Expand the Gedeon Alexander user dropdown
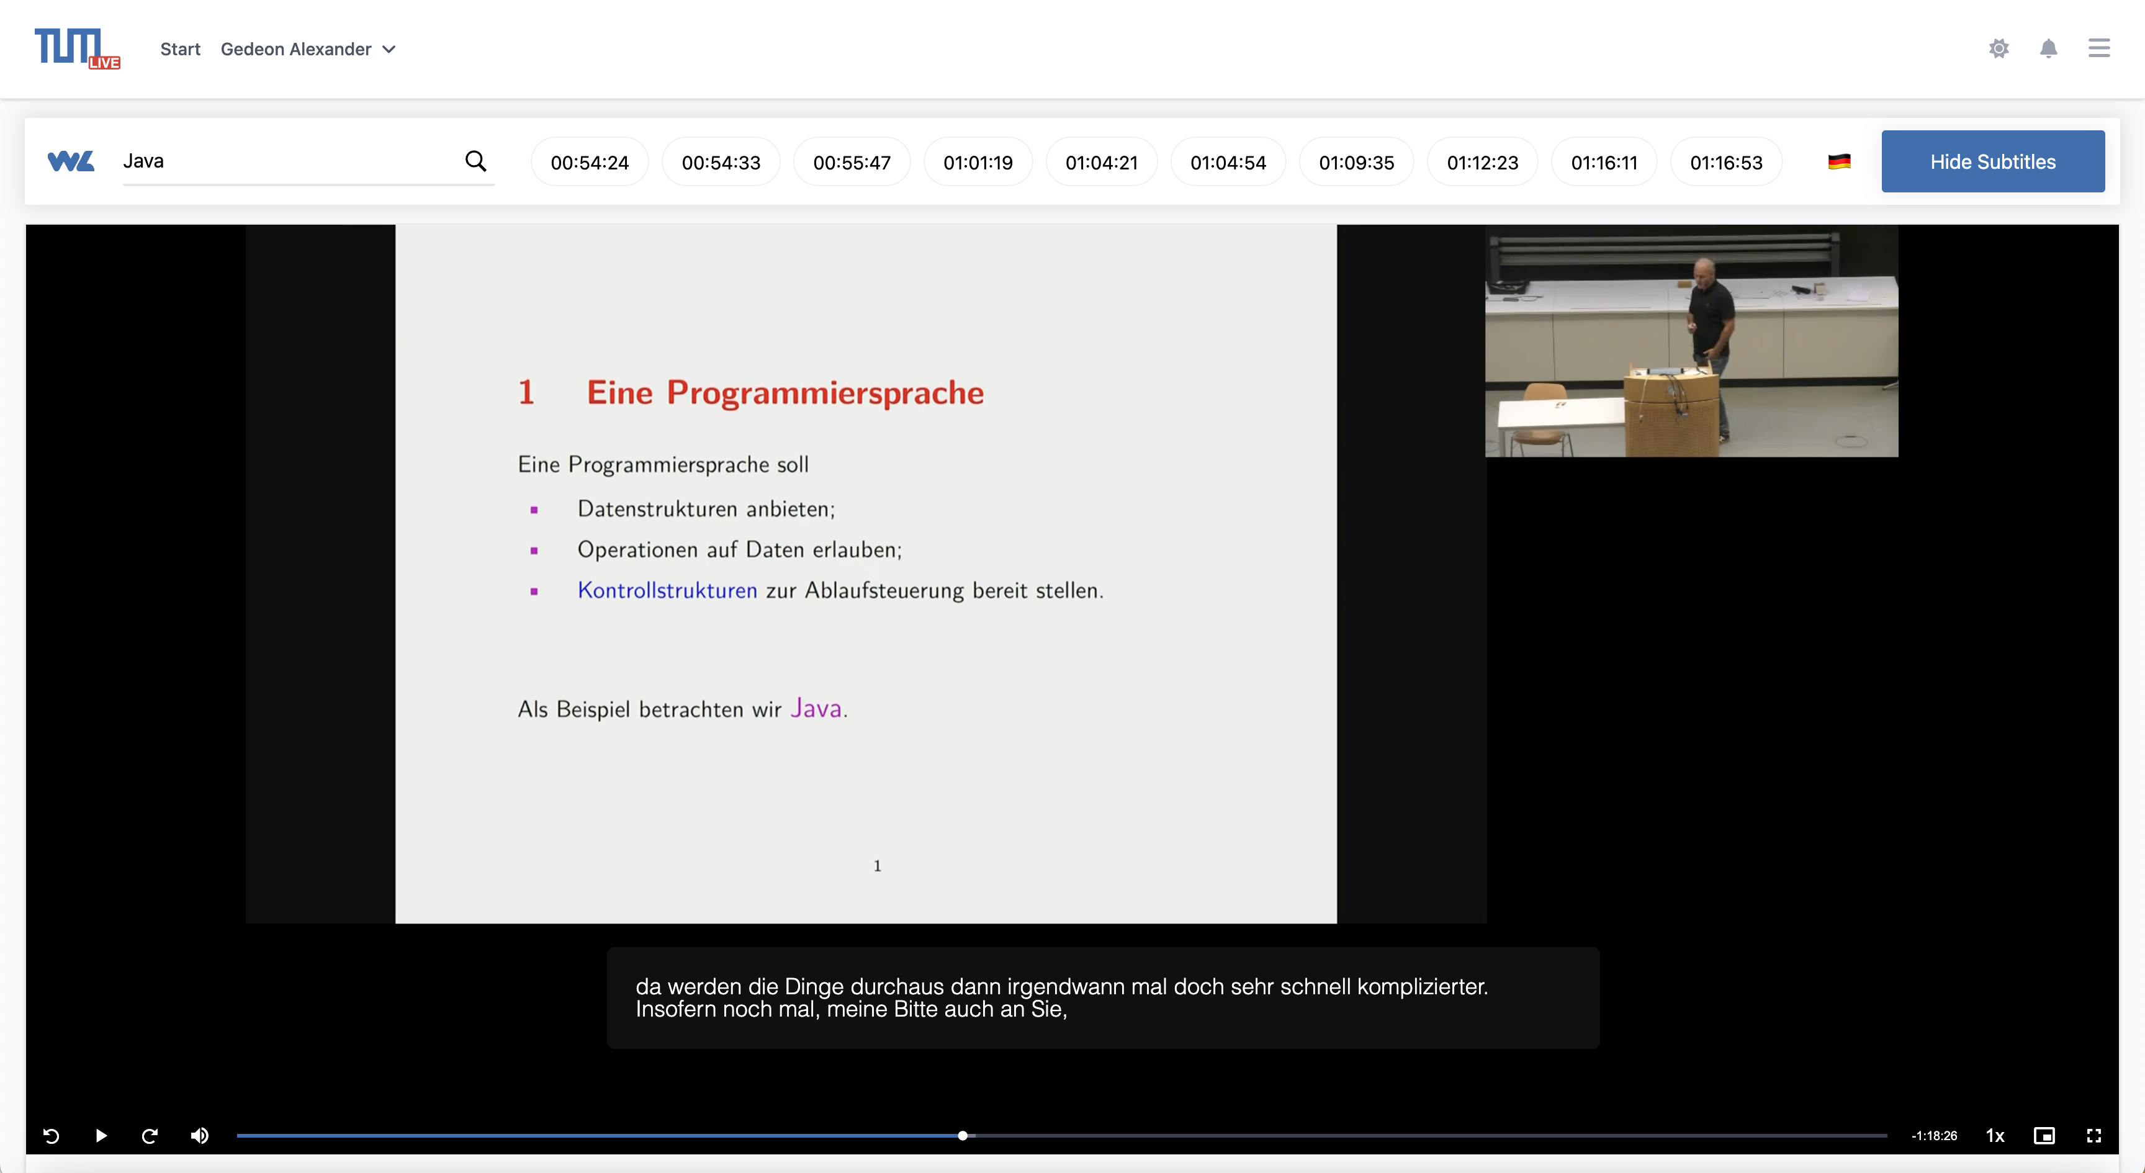The image size is (2145, 1173). (307, 49)
